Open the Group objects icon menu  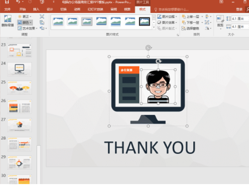click(x=208, y=23)
